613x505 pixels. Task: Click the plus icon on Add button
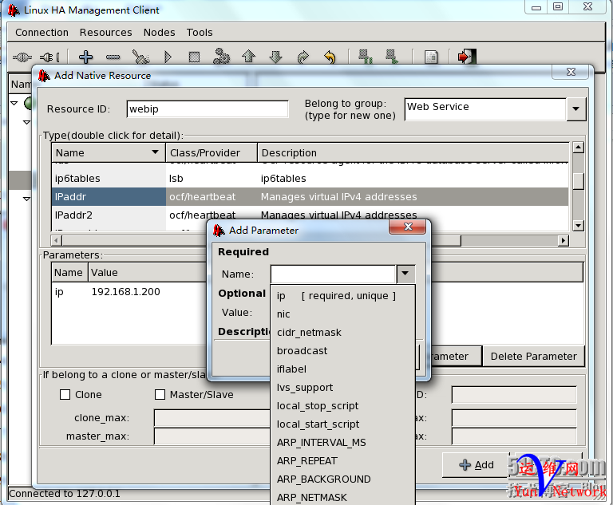tap(465, 465)
